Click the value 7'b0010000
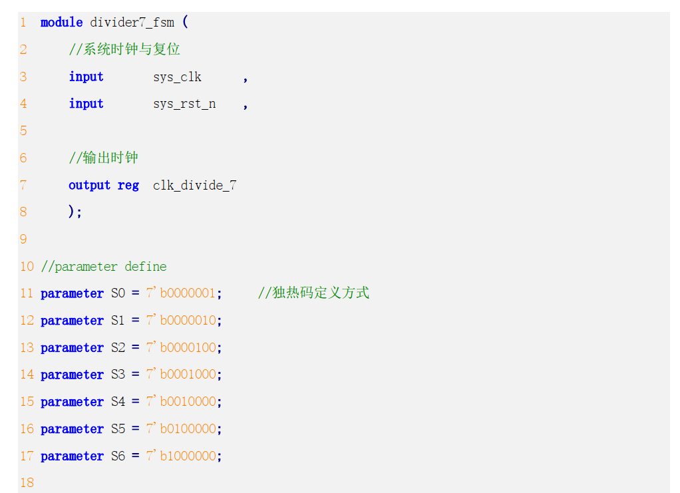The height and width of the screenshot is (493, 680). click(181, 401)
